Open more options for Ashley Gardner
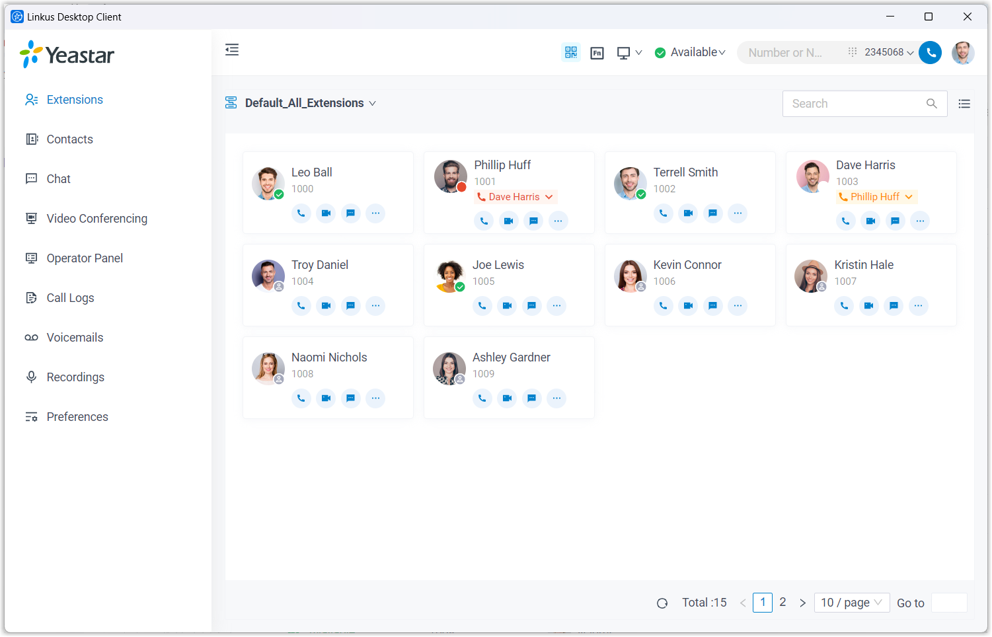 (x=556, y=398)
